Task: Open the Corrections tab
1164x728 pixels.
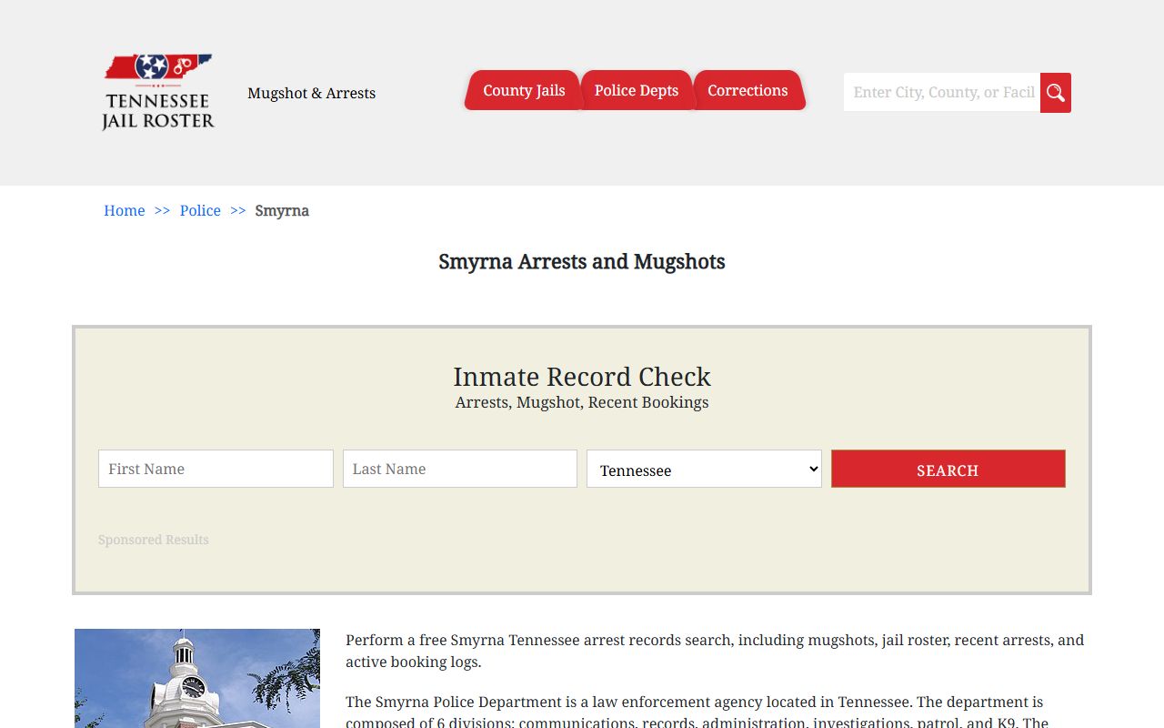Action: 748,90
